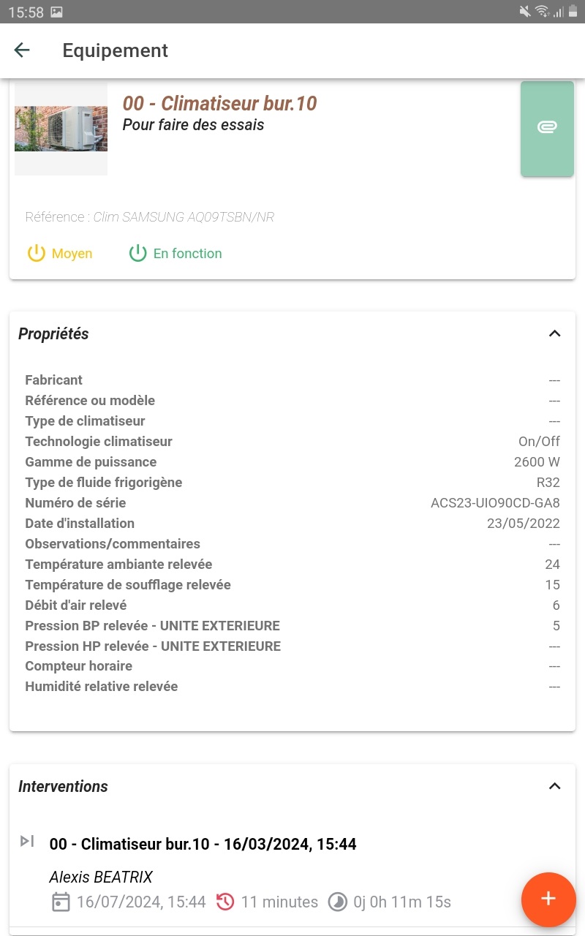Tap the orange plus floating button
585x936 pixels.
[x=548, y=899]
